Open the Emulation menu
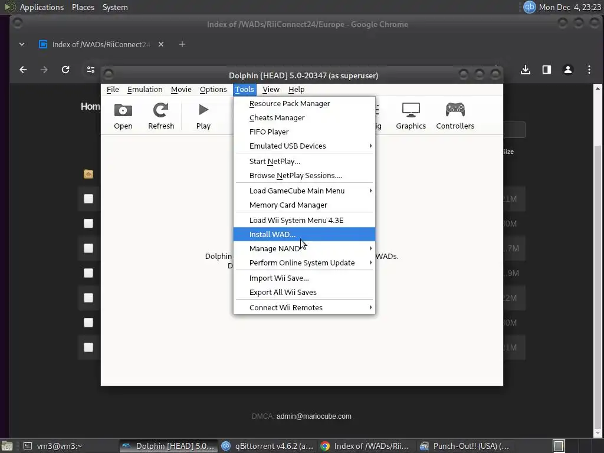604x453 pixels. click(x=145, y=90)
